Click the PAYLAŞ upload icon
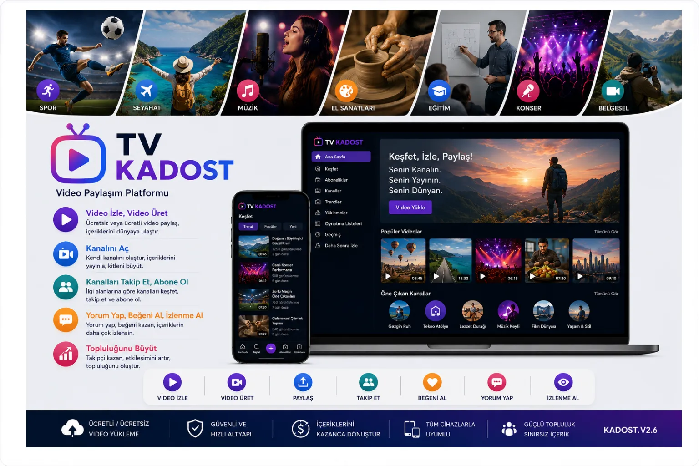This screenshot has height=466, width=699. click(303, 382)
